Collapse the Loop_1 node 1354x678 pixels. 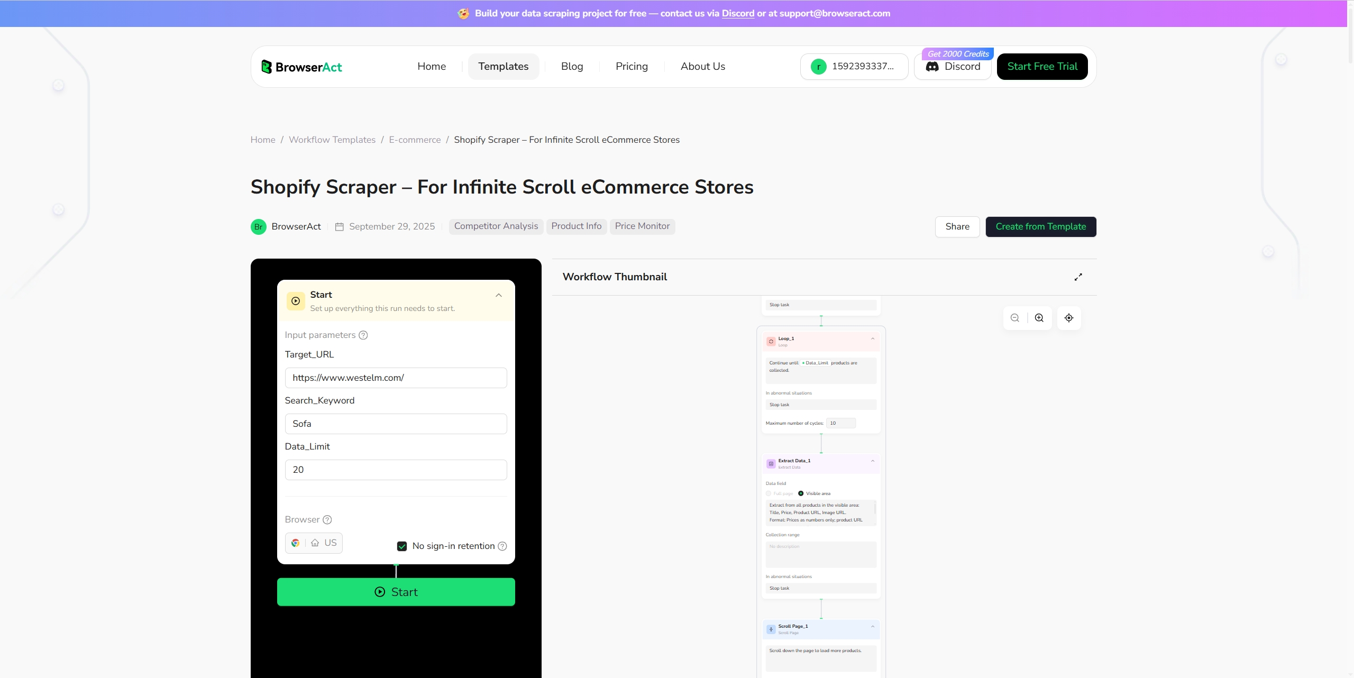[x=873, y=338]
